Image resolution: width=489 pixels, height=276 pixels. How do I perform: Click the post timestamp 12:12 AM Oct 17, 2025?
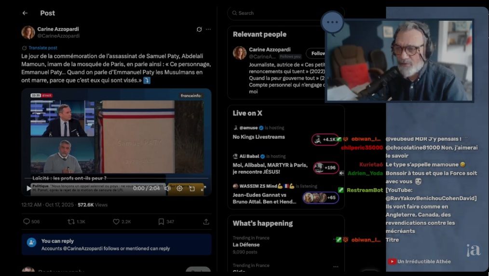point(48,205)
